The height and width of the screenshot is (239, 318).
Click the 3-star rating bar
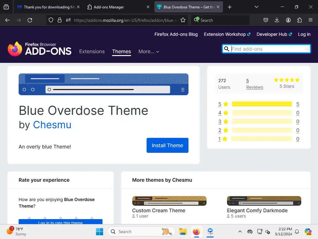262,122
